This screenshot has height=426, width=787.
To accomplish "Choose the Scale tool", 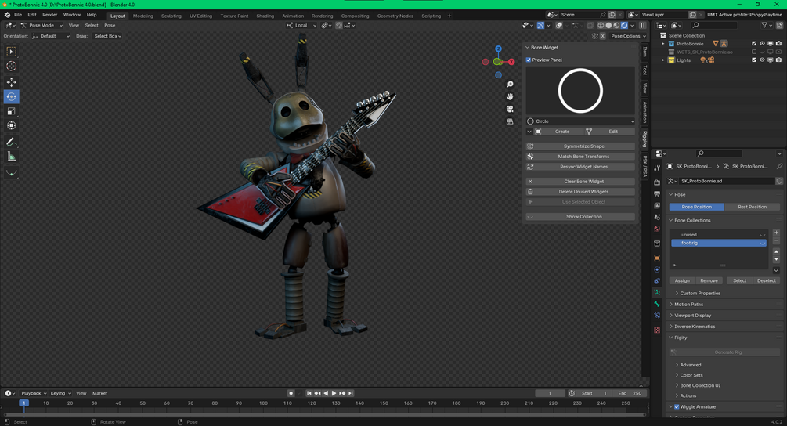I will click(x=11, y=111).
